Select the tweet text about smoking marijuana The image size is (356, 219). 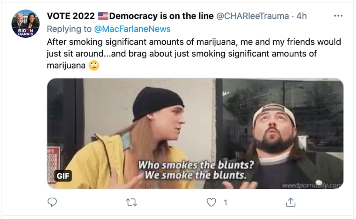click(x=194, y=53)
